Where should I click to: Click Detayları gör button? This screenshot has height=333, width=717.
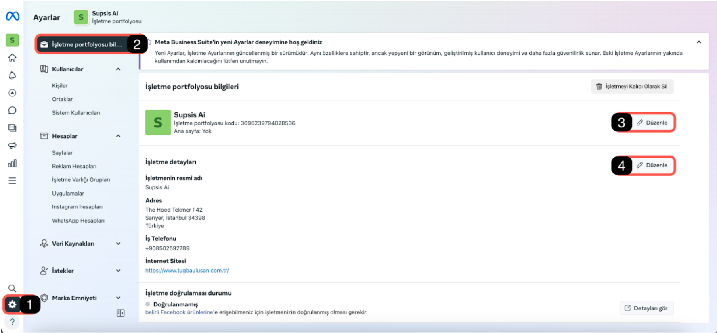pos(646,308)
